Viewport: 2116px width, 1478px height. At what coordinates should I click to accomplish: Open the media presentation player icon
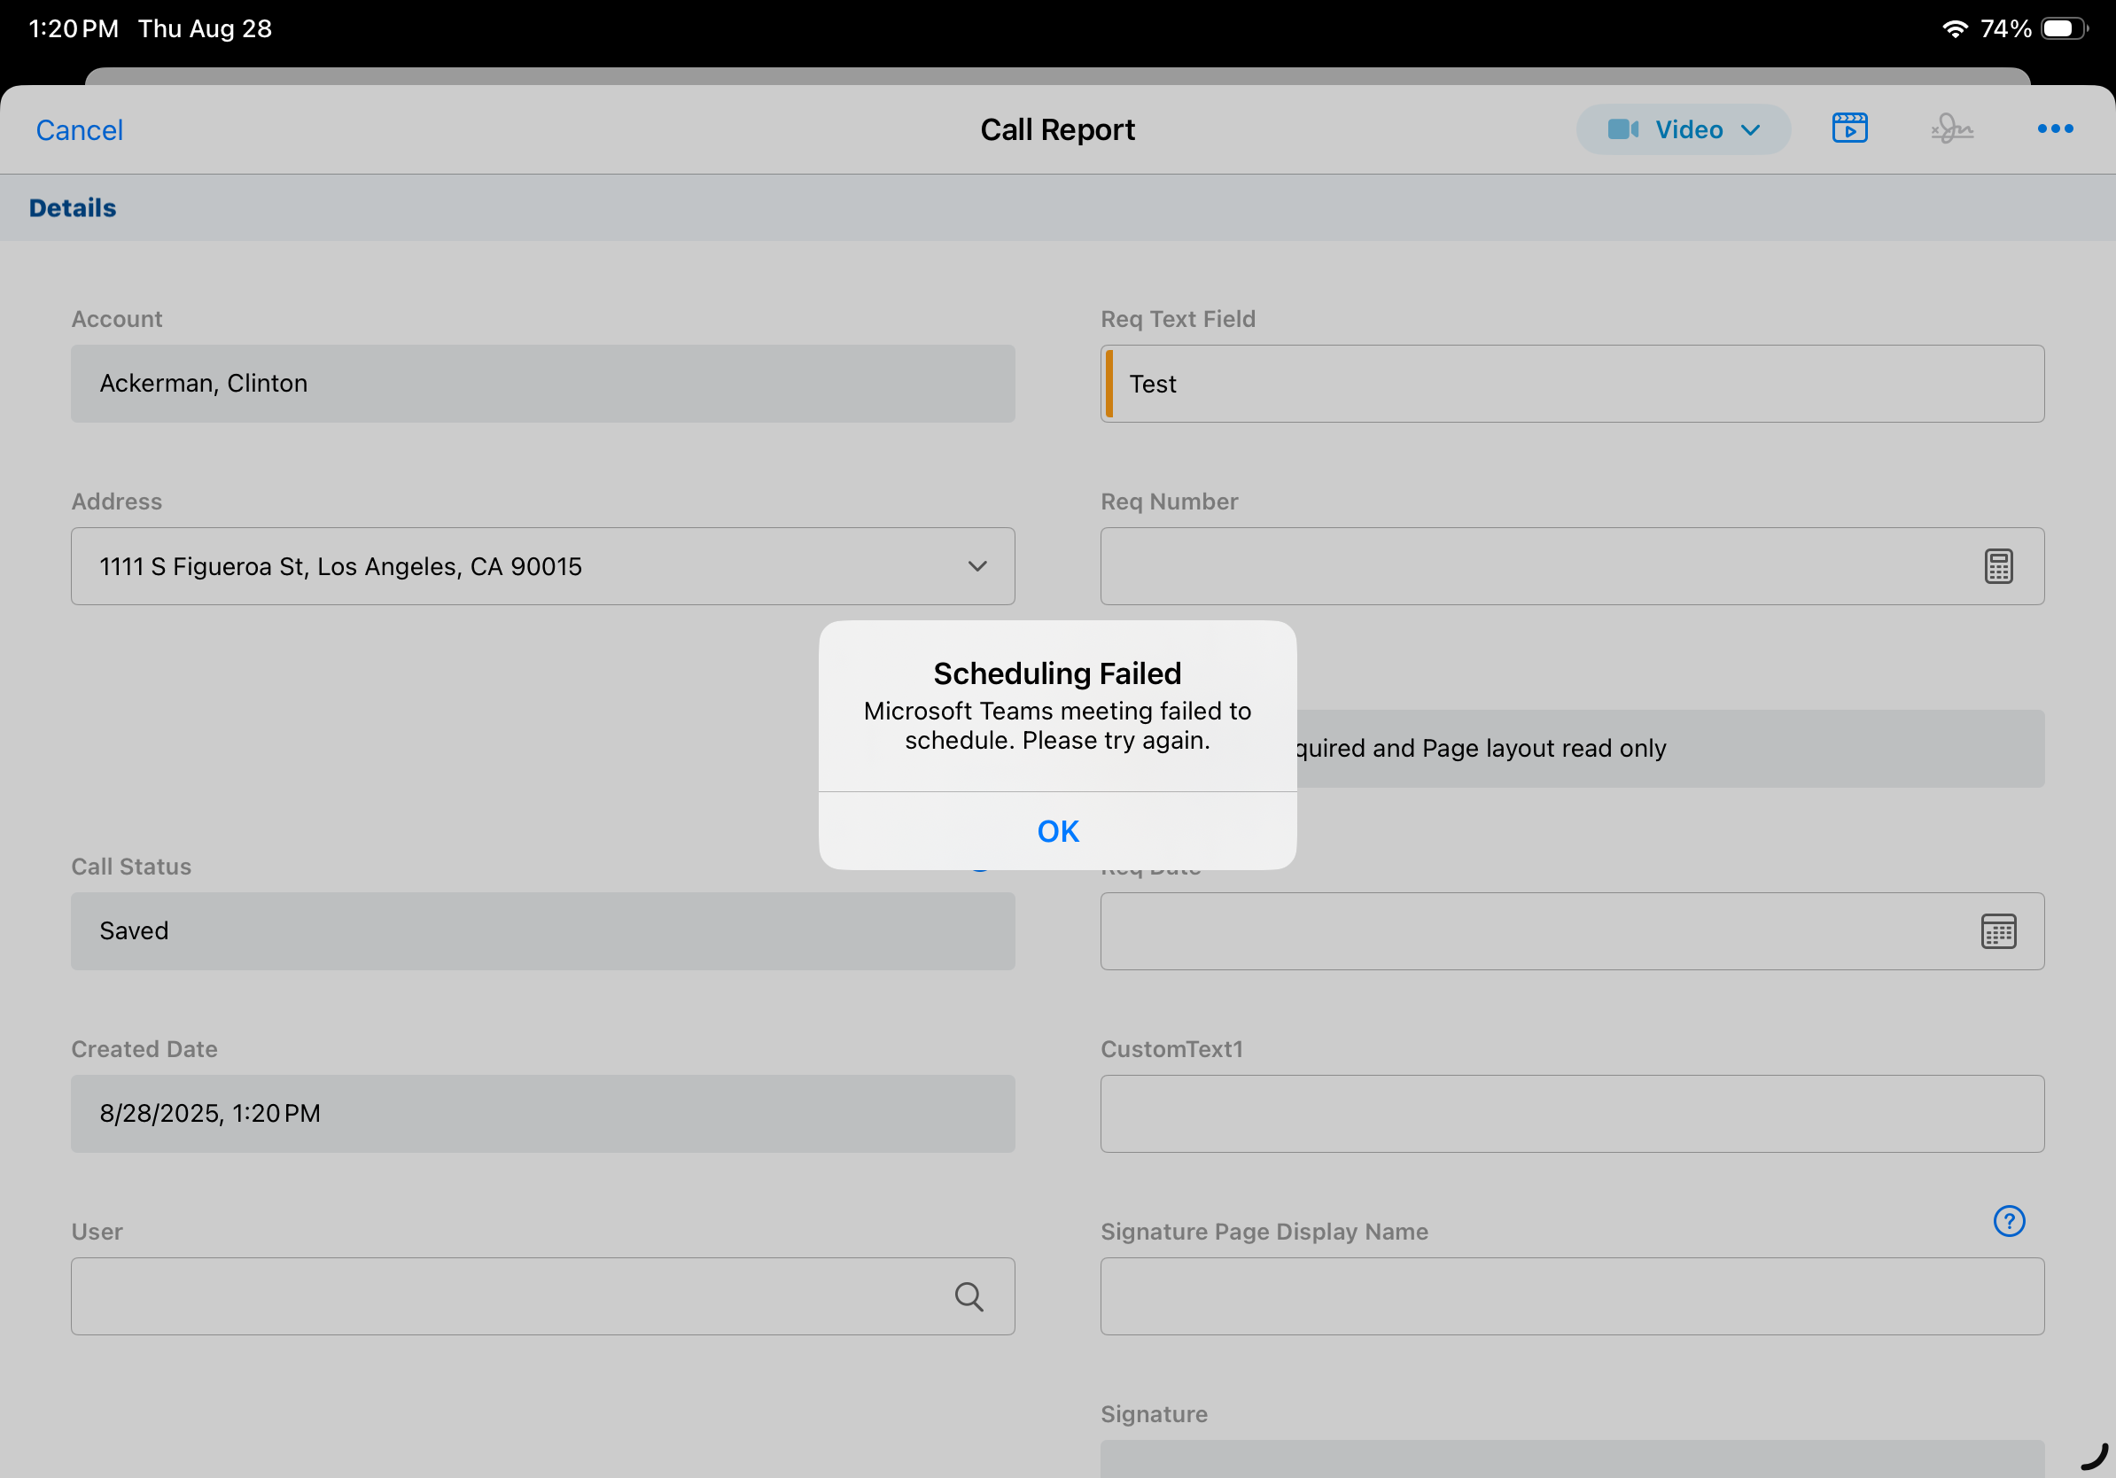tap(1848, 129)
